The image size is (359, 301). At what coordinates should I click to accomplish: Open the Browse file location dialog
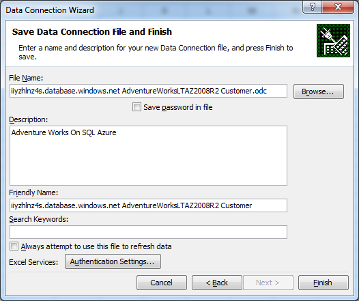(x=319, y=91)
